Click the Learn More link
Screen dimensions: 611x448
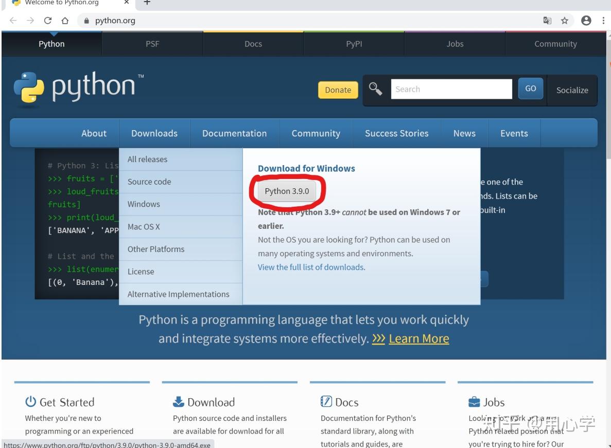tap(418, 338)
